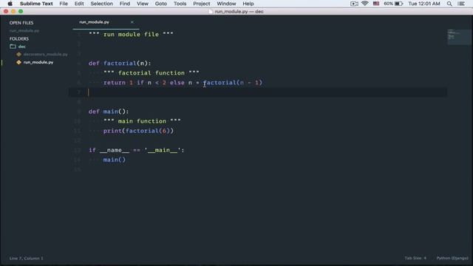
Task: Click the dec folder icon
Action: (x=13, y=47)
